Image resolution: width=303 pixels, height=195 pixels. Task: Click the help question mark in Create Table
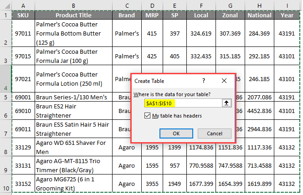[x=204, y=81]
